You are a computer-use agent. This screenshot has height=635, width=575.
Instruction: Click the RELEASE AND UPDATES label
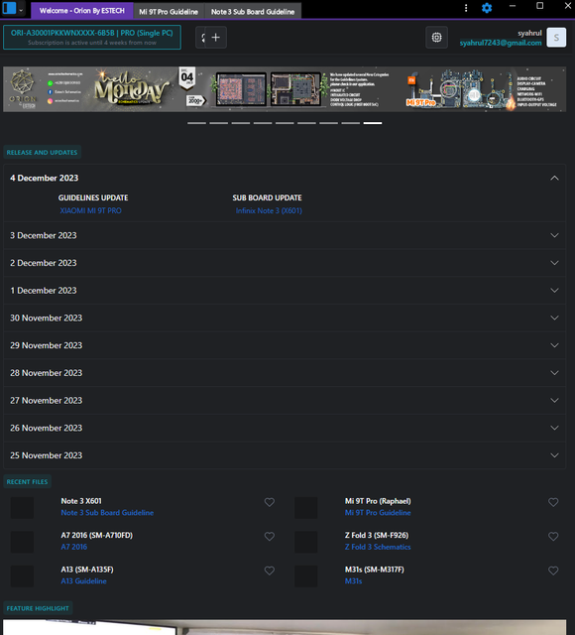(42, 152)
